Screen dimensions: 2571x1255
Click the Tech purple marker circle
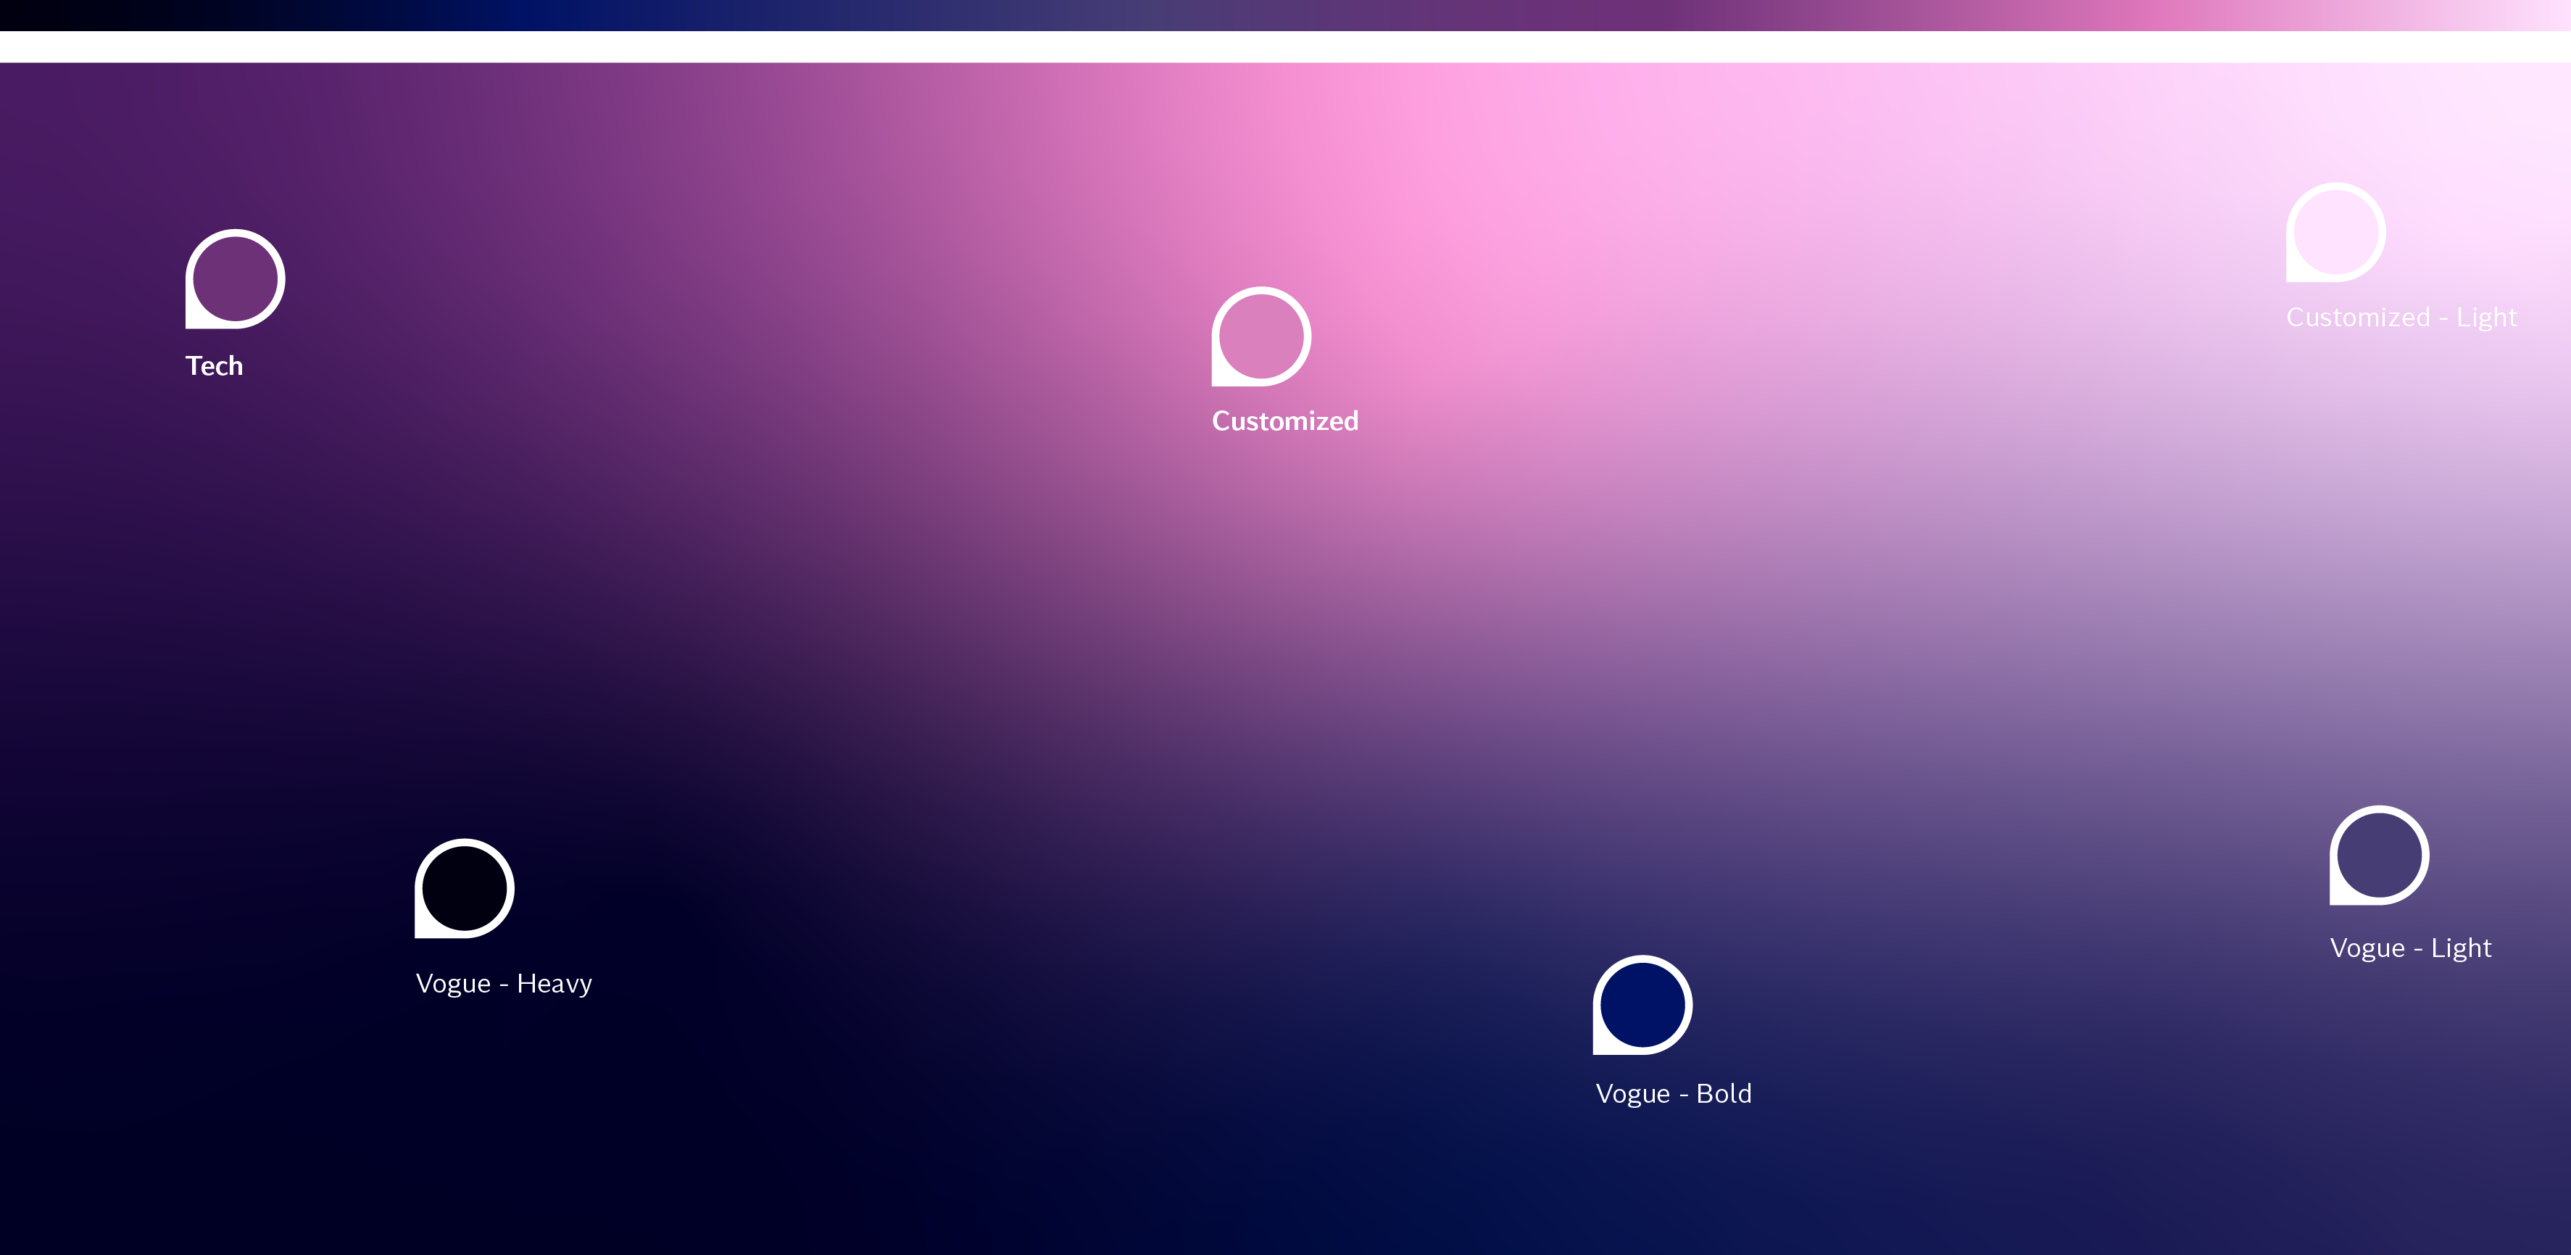coord(236,278)
